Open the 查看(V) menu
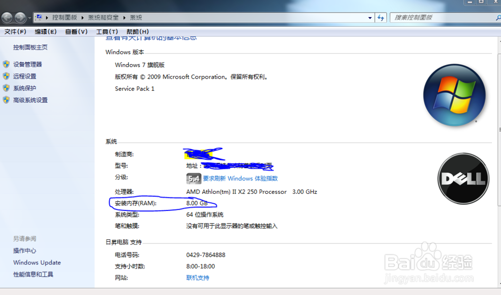 click(x=76, y=32)
